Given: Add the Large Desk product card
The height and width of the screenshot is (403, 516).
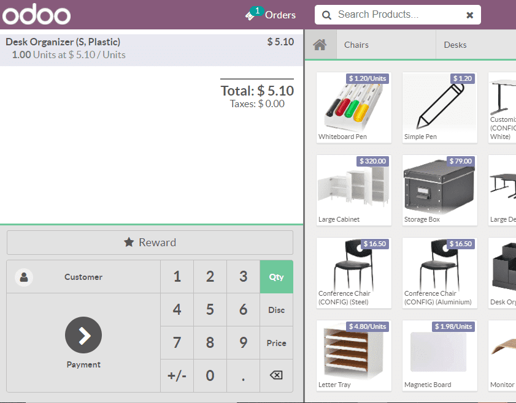Looking at the screenshot, I should (x=502, y=190).
